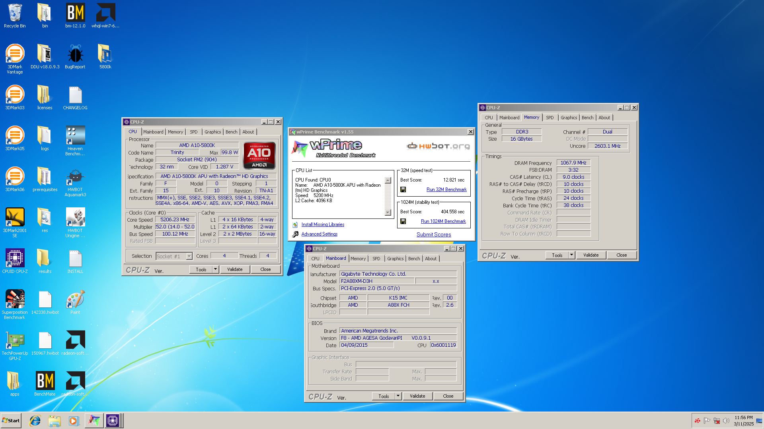
Task: Click Validate button in Memory window
Action: (591, 255)
